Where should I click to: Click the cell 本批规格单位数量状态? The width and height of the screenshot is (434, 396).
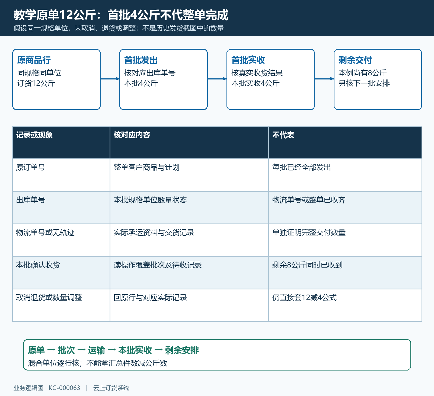click(189, 207)
